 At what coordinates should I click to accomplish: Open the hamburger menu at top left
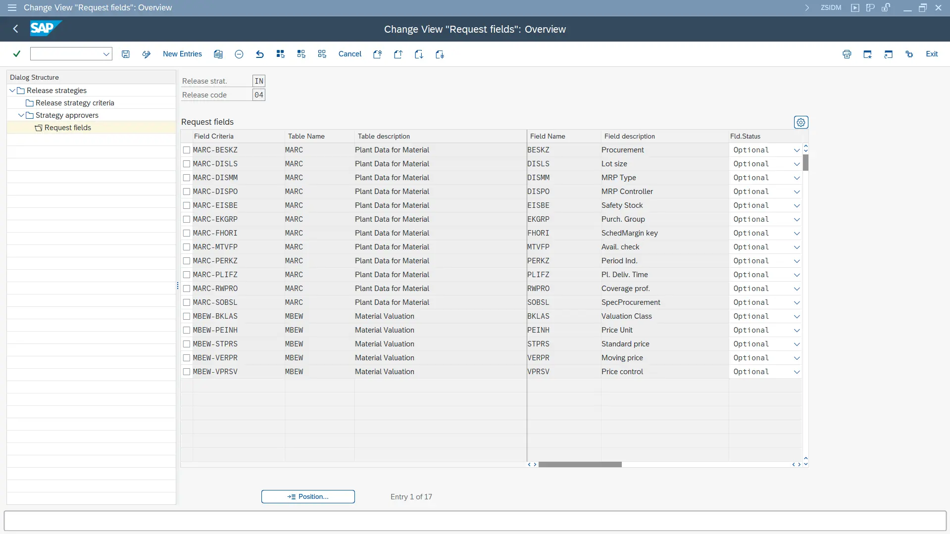click(12, 7)
